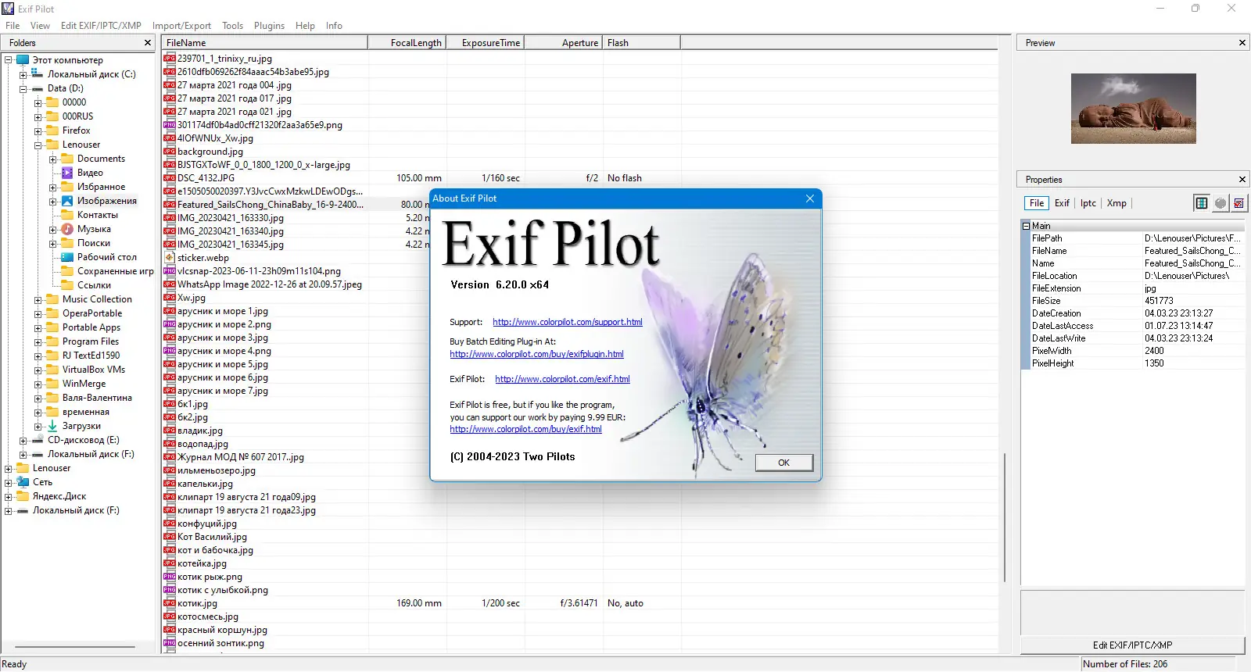Click the Яндекс.Диск folder icon
1251x672 pixels.
(23, 496)
